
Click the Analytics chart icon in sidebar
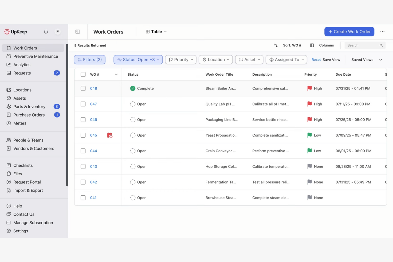(9, 65)
